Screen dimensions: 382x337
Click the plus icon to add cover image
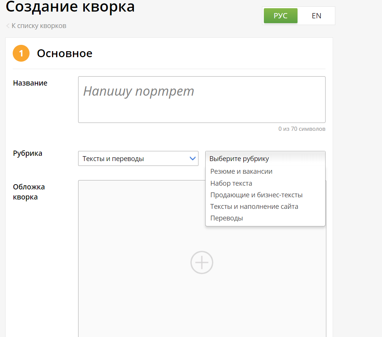202,262
